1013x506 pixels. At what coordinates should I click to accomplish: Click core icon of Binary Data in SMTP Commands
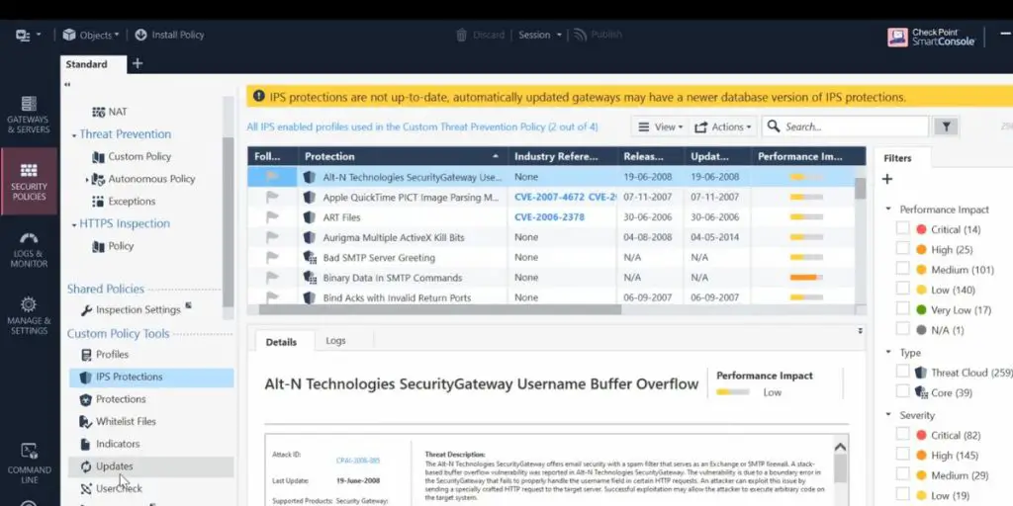310,278
